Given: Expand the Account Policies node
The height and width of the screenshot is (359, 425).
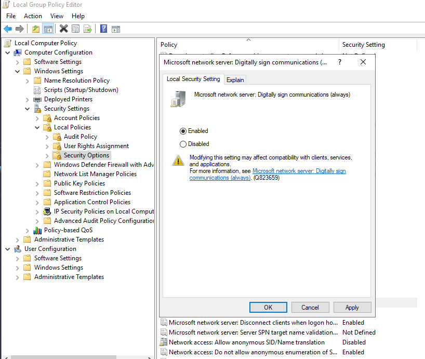Looking at the screenshot, I should coord(37,118).
